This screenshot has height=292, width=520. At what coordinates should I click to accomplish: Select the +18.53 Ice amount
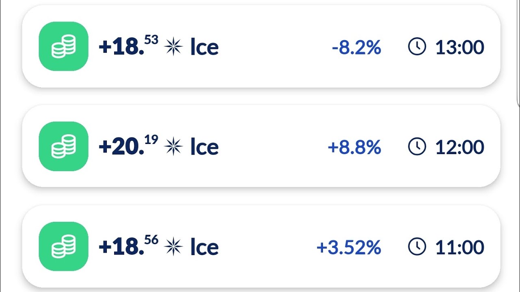pyautogui.click(x=128, y=46)
